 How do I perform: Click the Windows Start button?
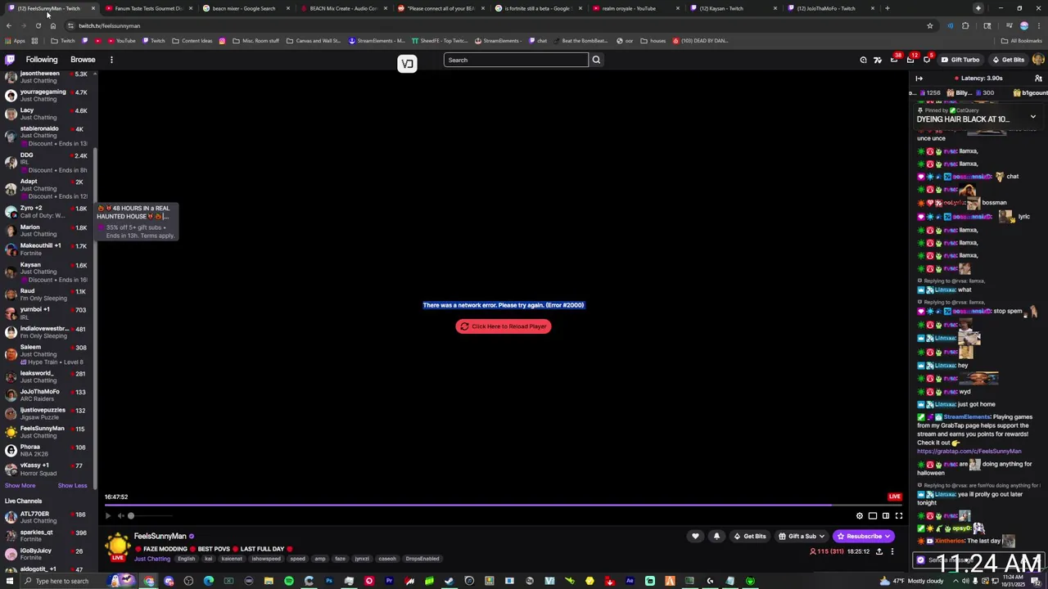[10, 581]
